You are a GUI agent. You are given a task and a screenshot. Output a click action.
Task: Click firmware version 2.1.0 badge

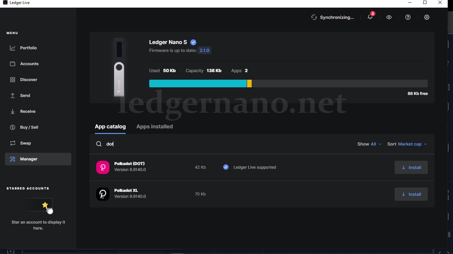pos(204,51)
